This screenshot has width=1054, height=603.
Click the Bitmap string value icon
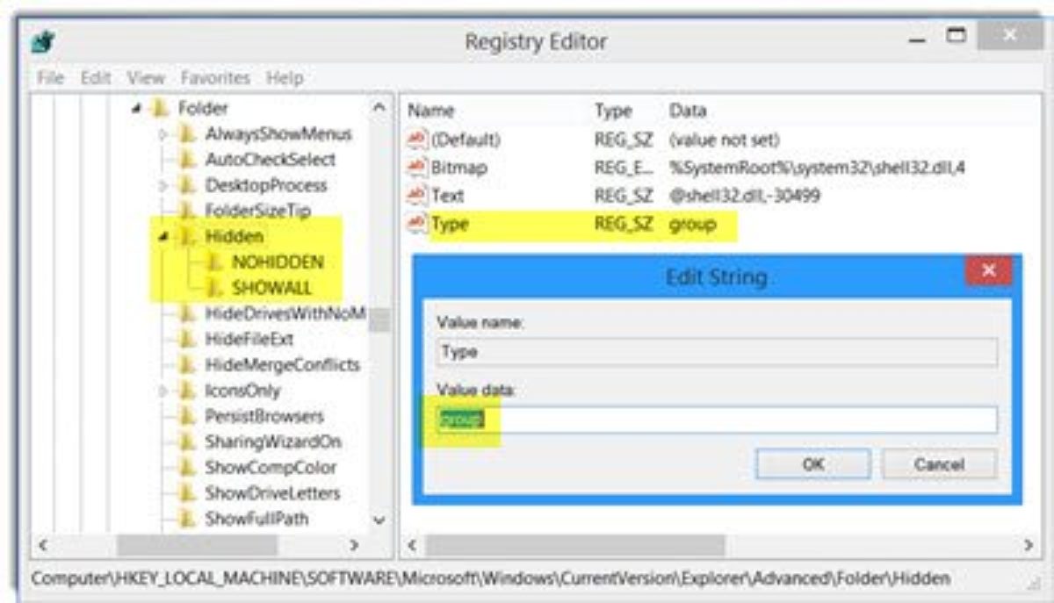pos(417,168)
